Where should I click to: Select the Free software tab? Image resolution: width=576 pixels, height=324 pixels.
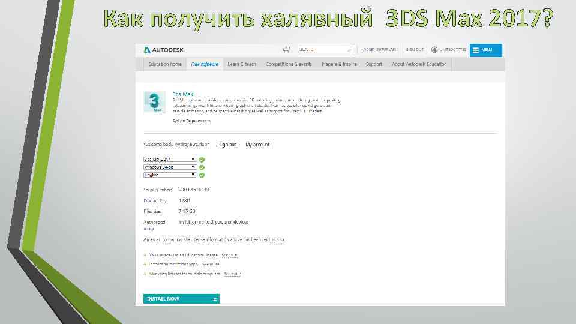point(205,64)
